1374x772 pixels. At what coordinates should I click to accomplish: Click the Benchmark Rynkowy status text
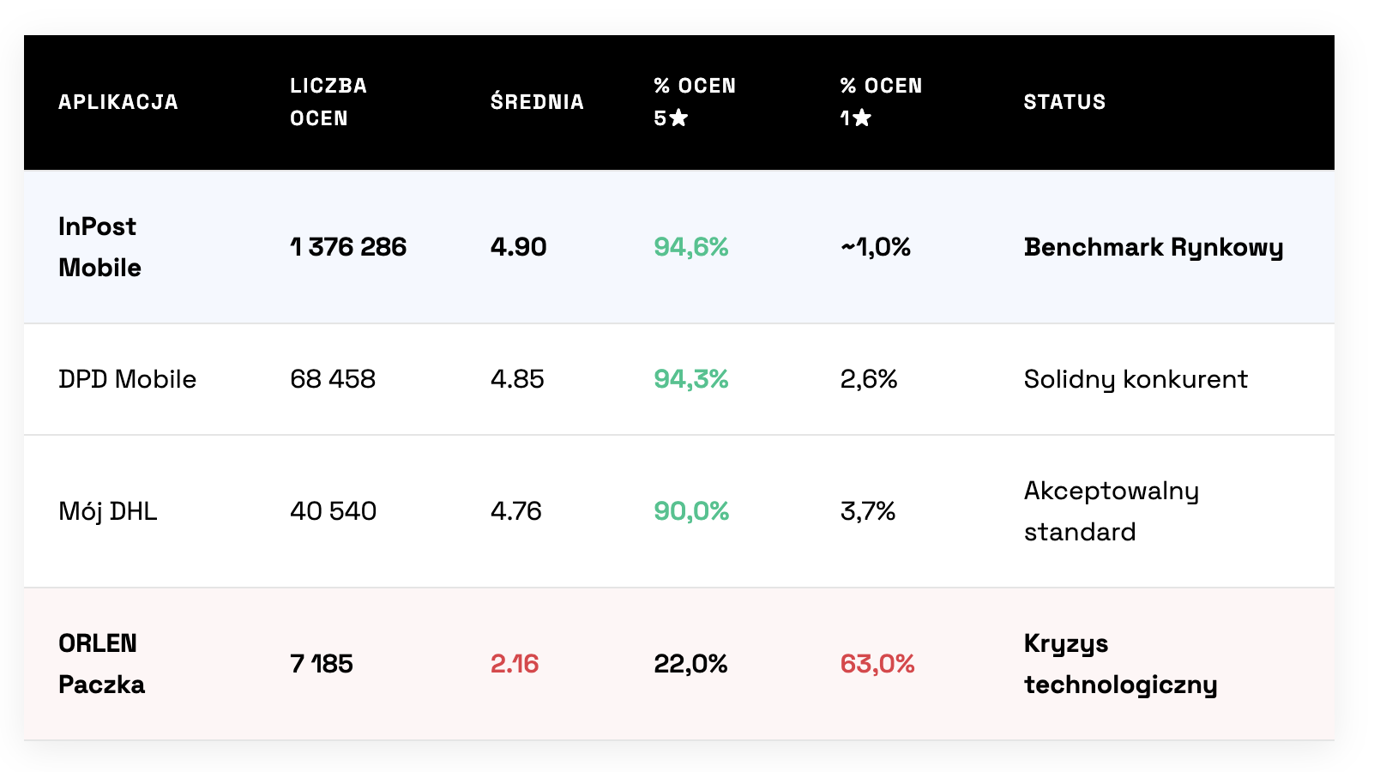1154,247
